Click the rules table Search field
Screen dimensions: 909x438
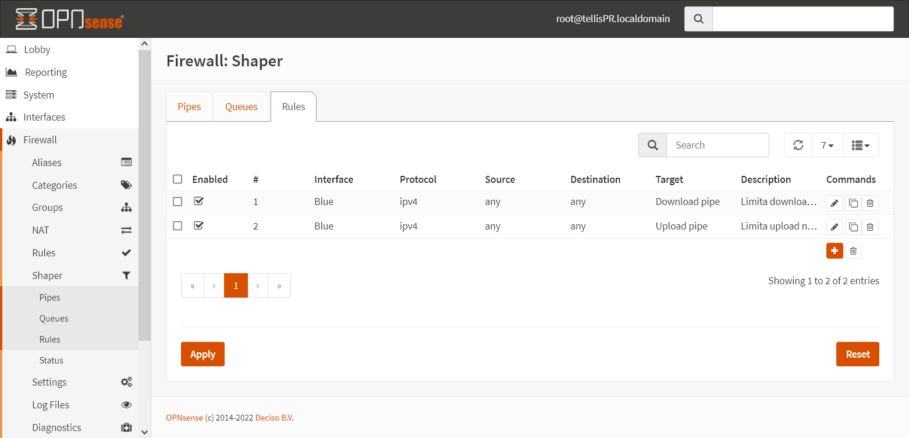717,145
